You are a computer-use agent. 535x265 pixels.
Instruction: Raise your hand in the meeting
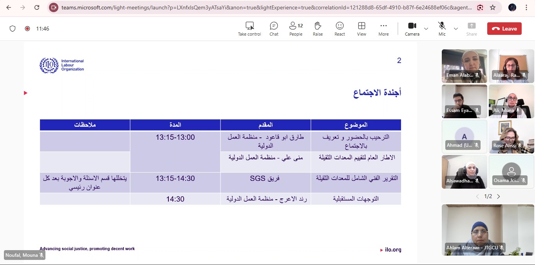318,29
